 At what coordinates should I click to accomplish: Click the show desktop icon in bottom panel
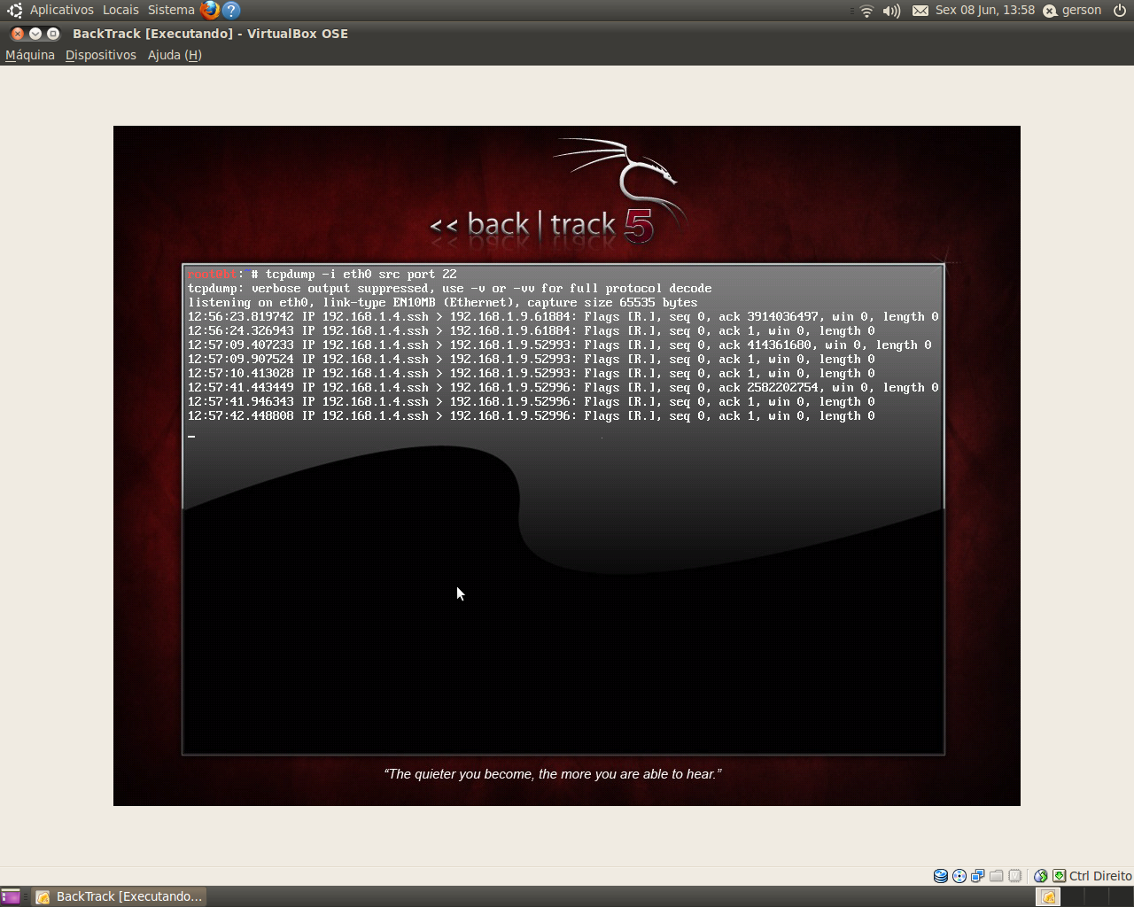pyautogui.click(x=11, y=896)
